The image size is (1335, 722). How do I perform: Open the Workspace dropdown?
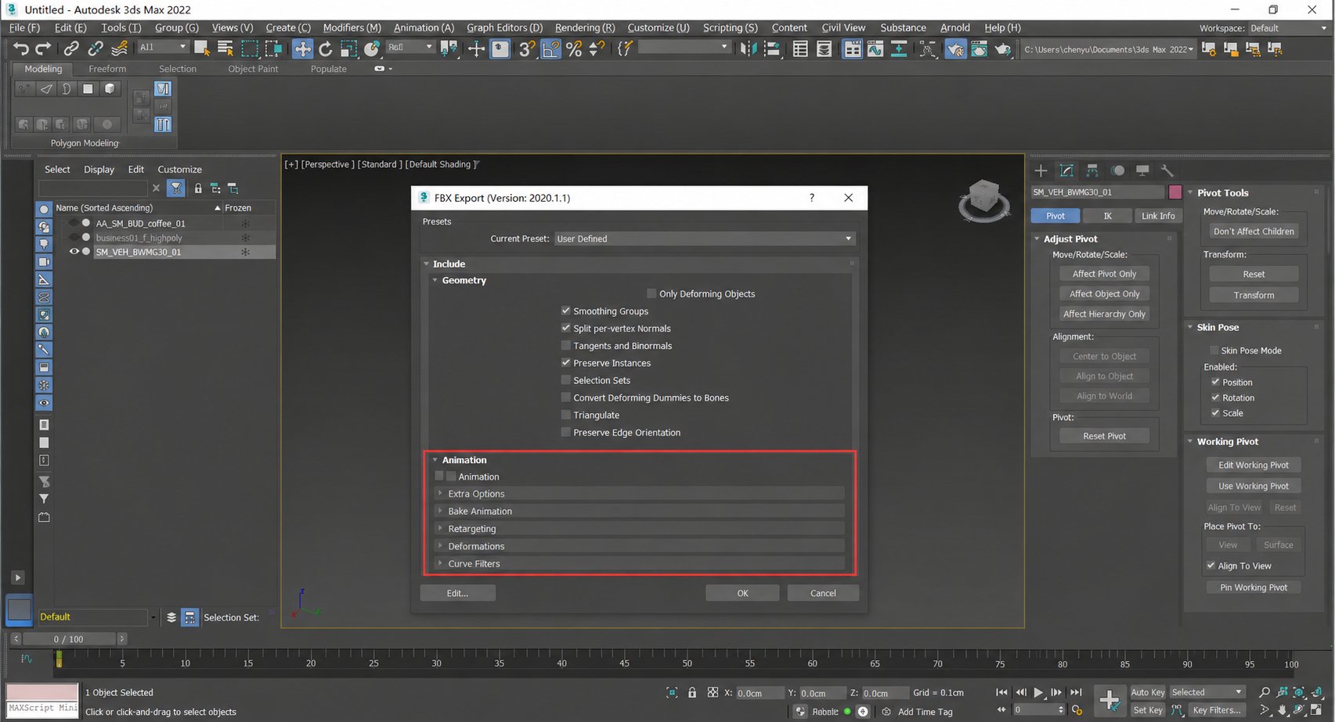click(x=1288, y=28)
